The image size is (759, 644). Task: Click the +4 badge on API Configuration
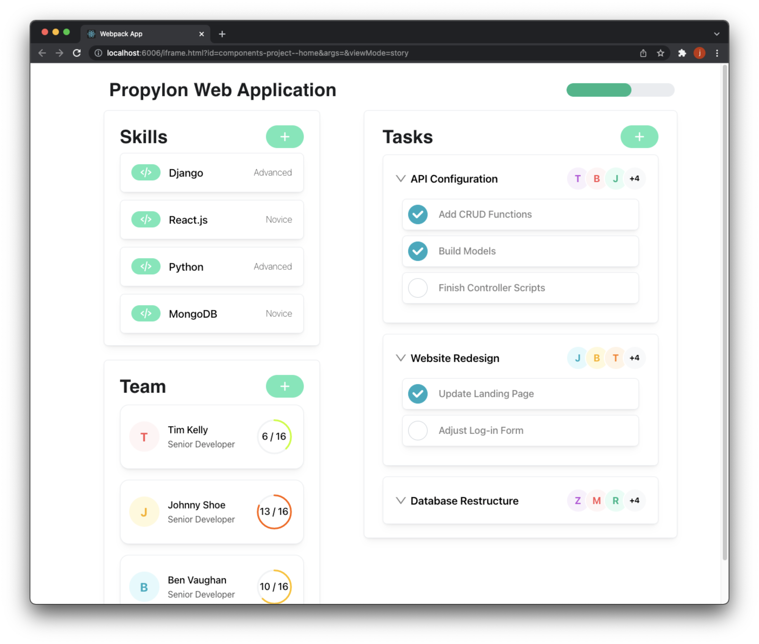(634, 179)
